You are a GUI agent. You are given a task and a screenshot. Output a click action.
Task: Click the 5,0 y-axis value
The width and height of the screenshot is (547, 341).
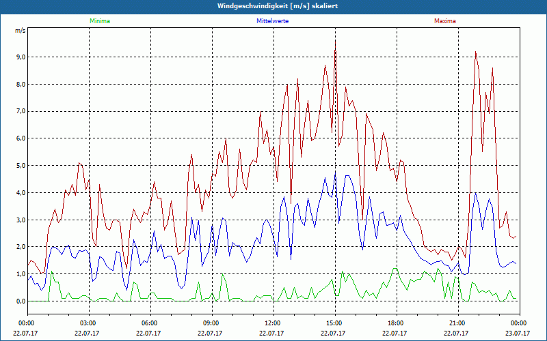click(21, 166)
